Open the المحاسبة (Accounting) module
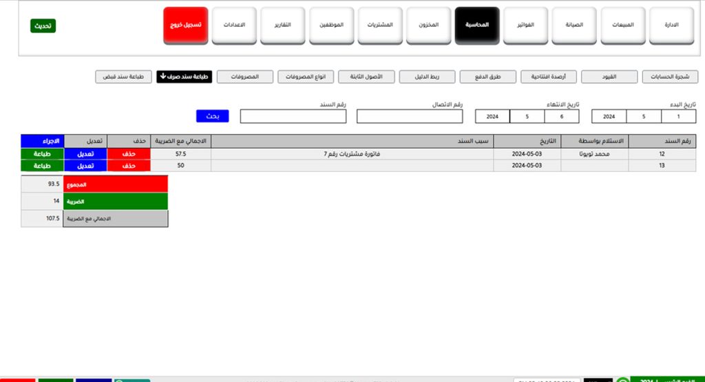705x382 pixels. pos(478,25)
